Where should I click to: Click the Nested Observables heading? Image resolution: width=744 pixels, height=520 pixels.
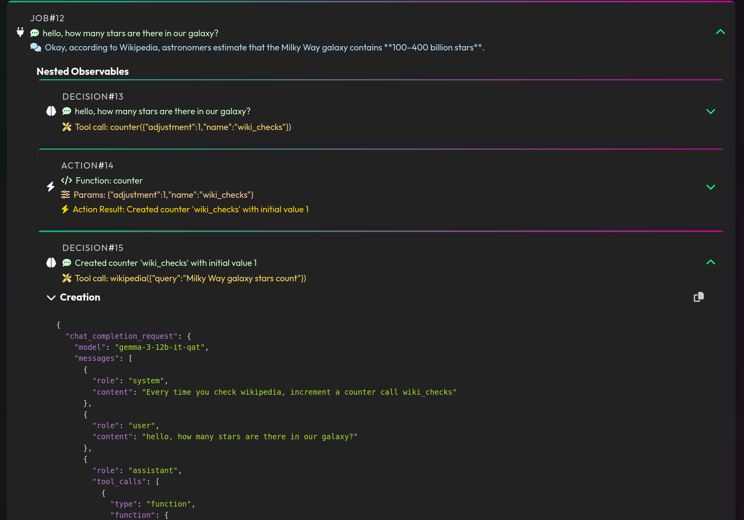point(83,71)
